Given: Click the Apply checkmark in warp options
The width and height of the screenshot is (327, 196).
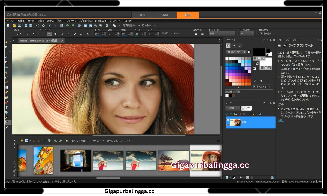Looking at the screenshot, I should click(28, 34).
